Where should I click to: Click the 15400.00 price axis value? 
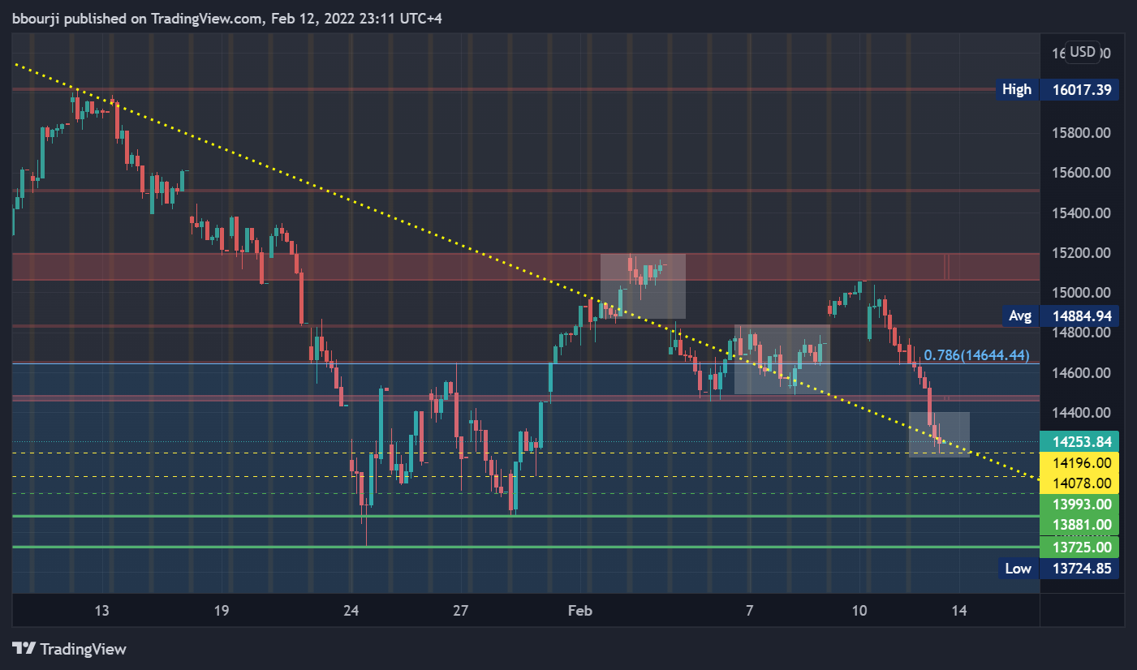tap(1081, 213)
